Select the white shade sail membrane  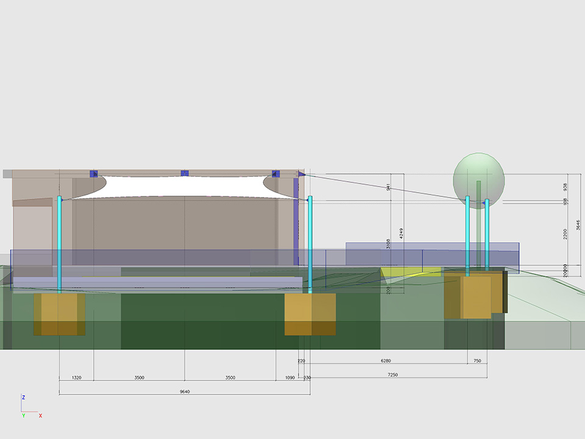[x=183, y=186]
